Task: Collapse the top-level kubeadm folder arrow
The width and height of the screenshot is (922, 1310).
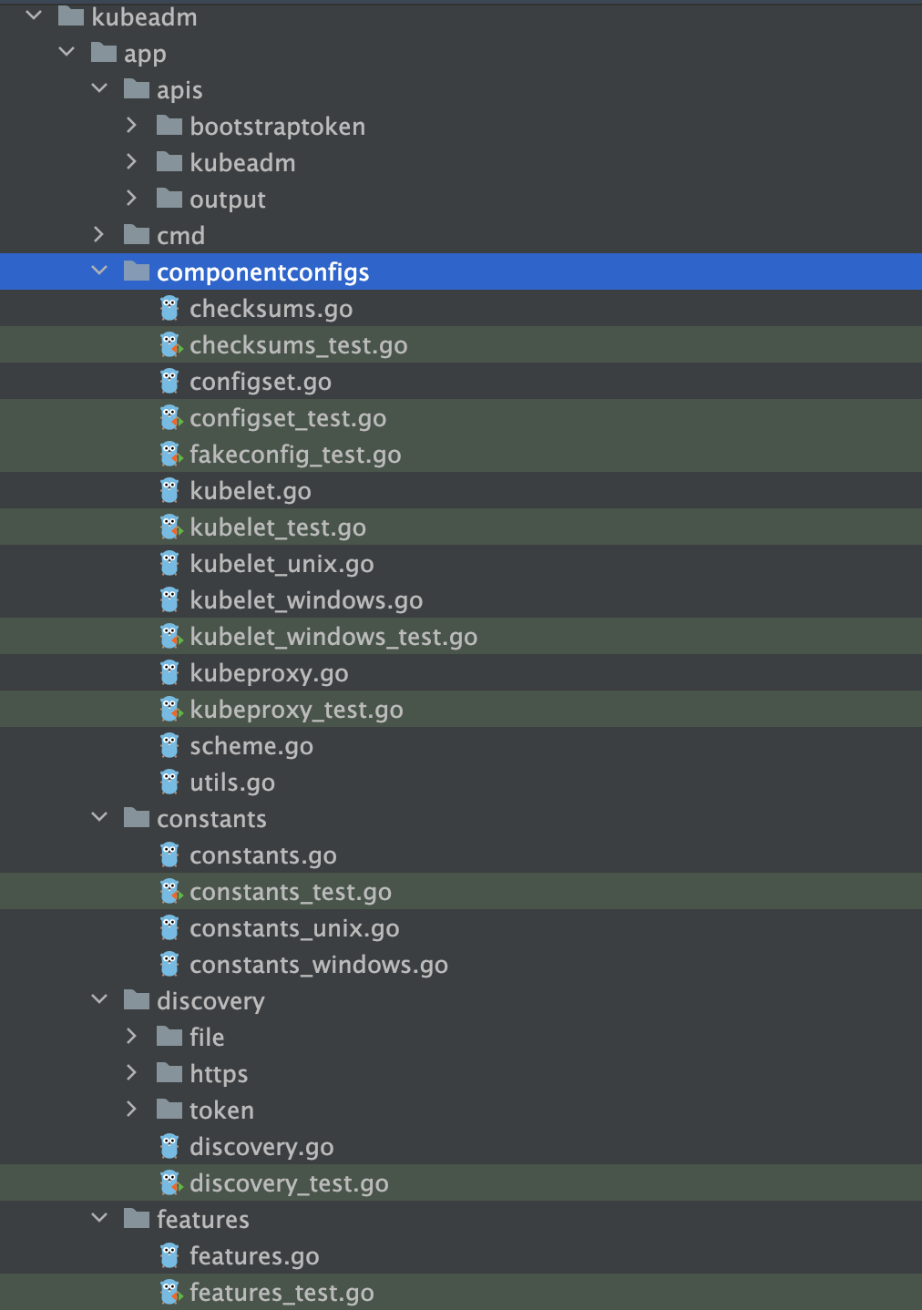Action: pyautogui.click(x=34, y=16)
